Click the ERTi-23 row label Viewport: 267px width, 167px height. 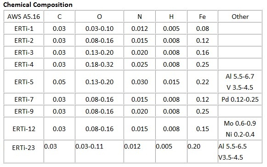pos(23,148)
